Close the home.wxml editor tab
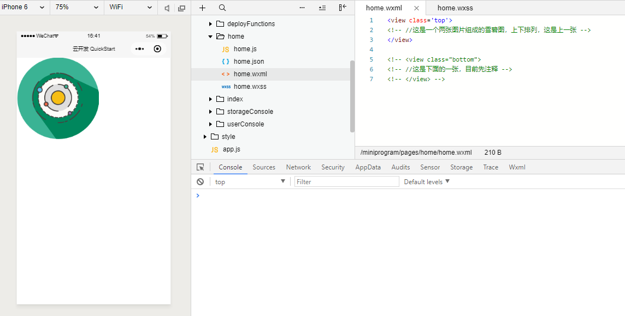Screen dimensions: 625x316 pyautogui.click(x=416, y=8)
